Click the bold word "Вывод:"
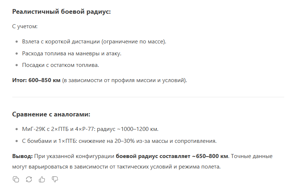The width and height of the screenshot is (290, 192). pyautogui.click(x=22, y=156)
